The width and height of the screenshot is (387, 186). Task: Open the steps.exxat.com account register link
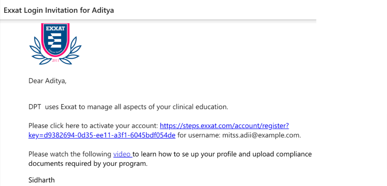(224, 126)
